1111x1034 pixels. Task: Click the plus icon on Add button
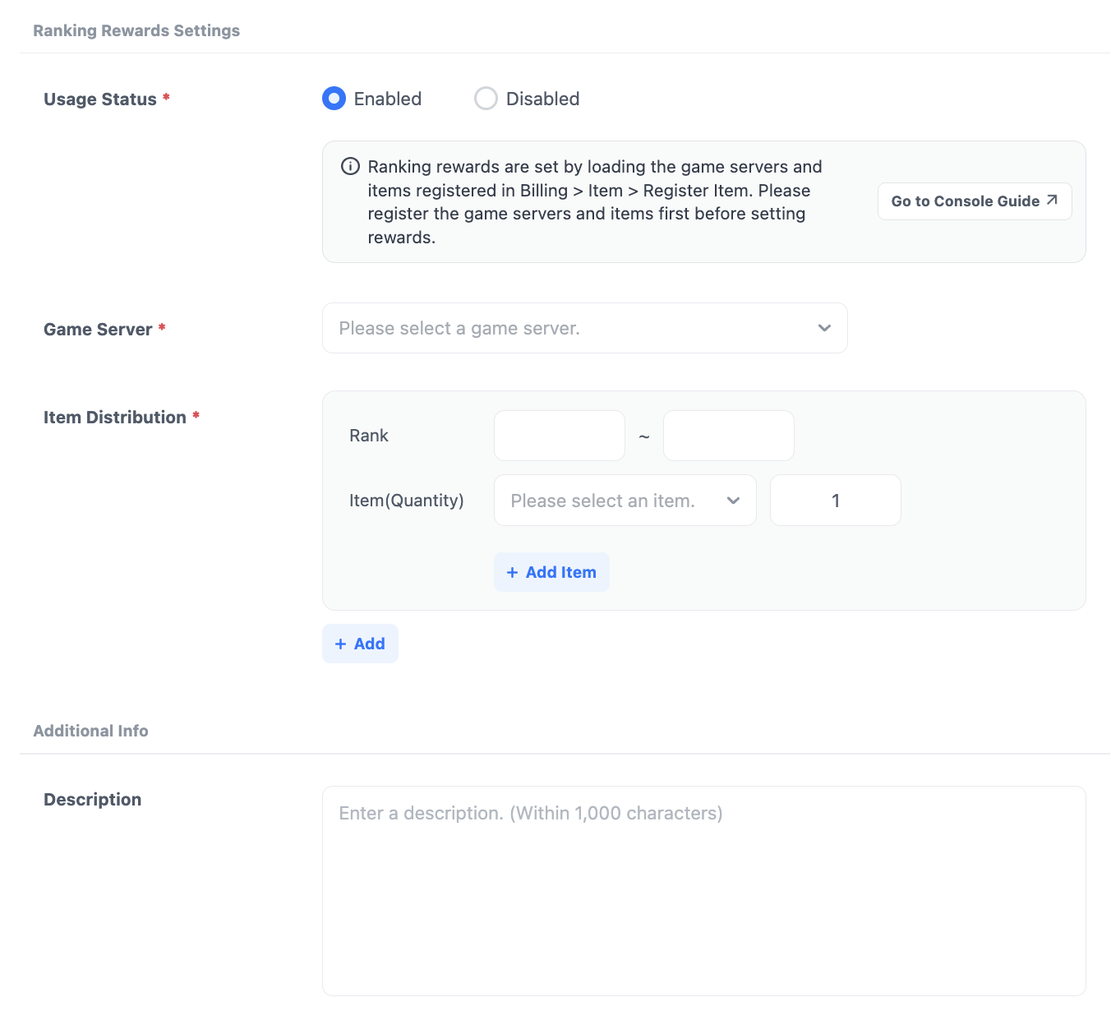[x=340, y=644]
